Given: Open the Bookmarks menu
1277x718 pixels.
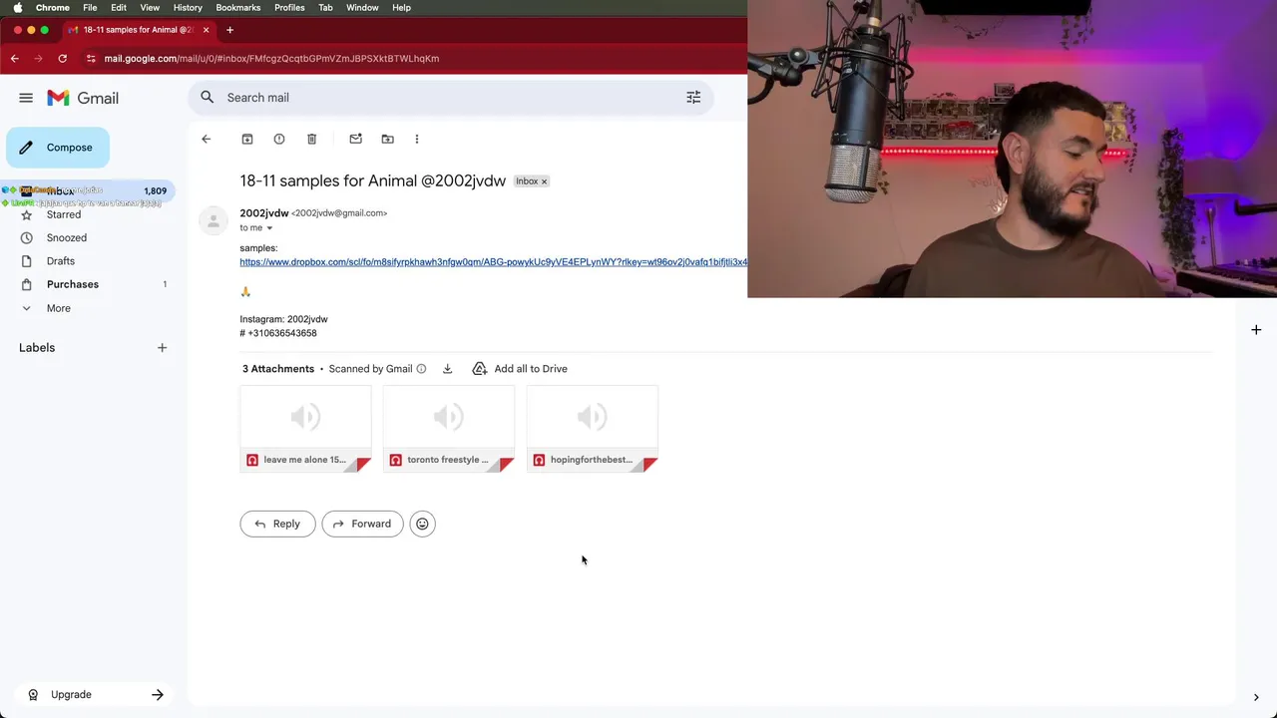Looking at the screenshot, I should [x=238, y=7].
